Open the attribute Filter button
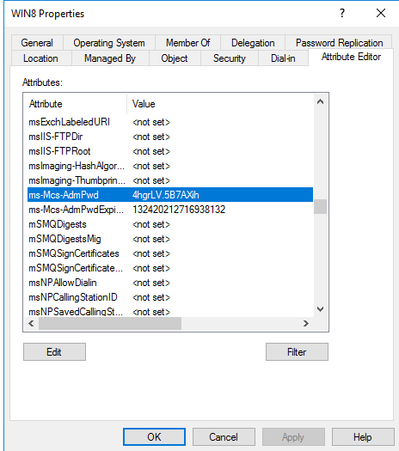This screenshot has width=399, height=451. (297, 351)
